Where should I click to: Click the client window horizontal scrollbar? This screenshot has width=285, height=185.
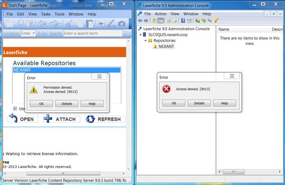click(63, 173)
